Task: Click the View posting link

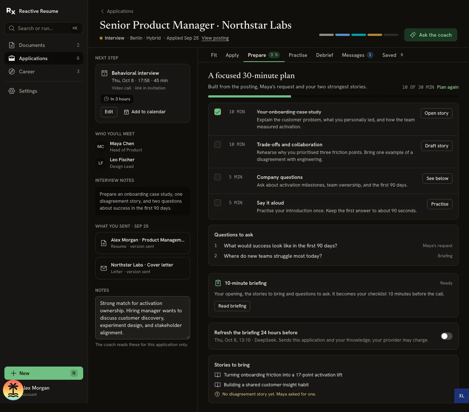Action: (x=215, y=38)
